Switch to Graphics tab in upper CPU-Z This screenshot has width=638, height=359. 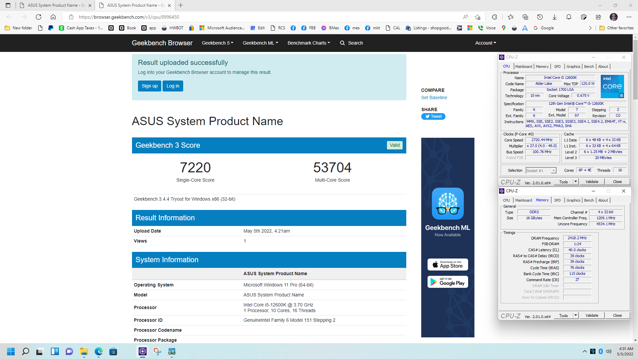pyautogui.click(x=573, y=67)
